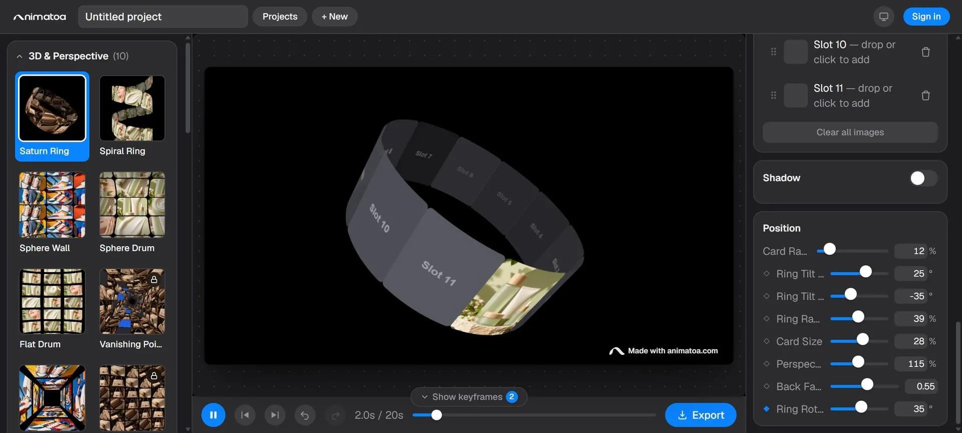The image size is (962, 433).
Task: Grab the Slot 10 drag handle
Action: click(x=774, y=52)
